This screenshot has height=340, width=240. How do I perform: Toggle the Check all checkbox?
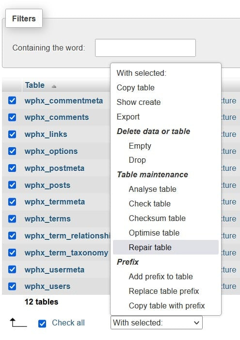(x=42, y=323)
